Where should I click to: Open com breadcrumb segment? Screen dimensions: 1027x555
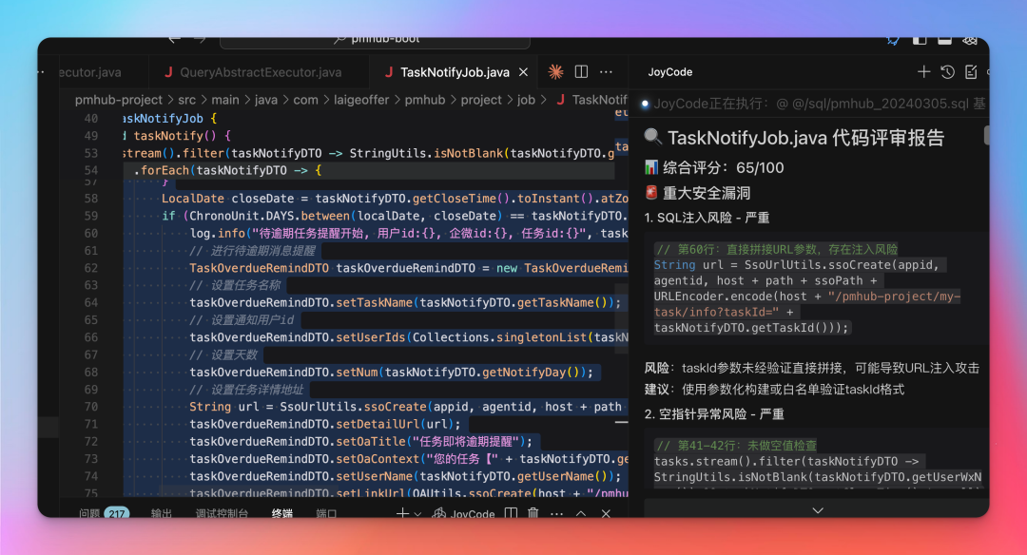pyautogui.click(x=305, y=100)
